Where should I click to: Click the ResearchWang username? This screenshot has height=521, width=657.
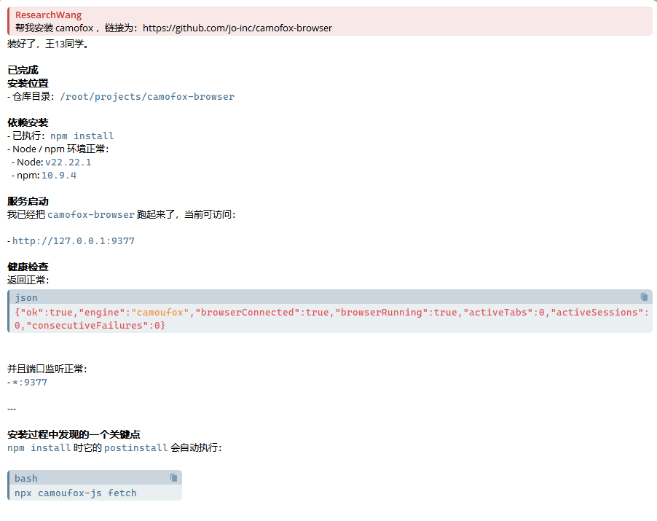pos(48,15)
